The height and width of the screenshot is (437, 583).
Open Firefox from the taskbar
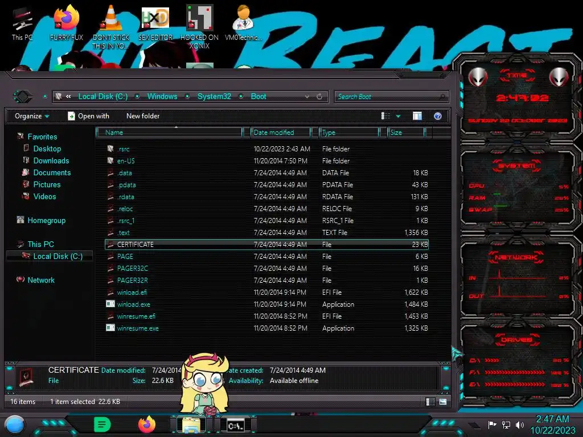point(147,424)
